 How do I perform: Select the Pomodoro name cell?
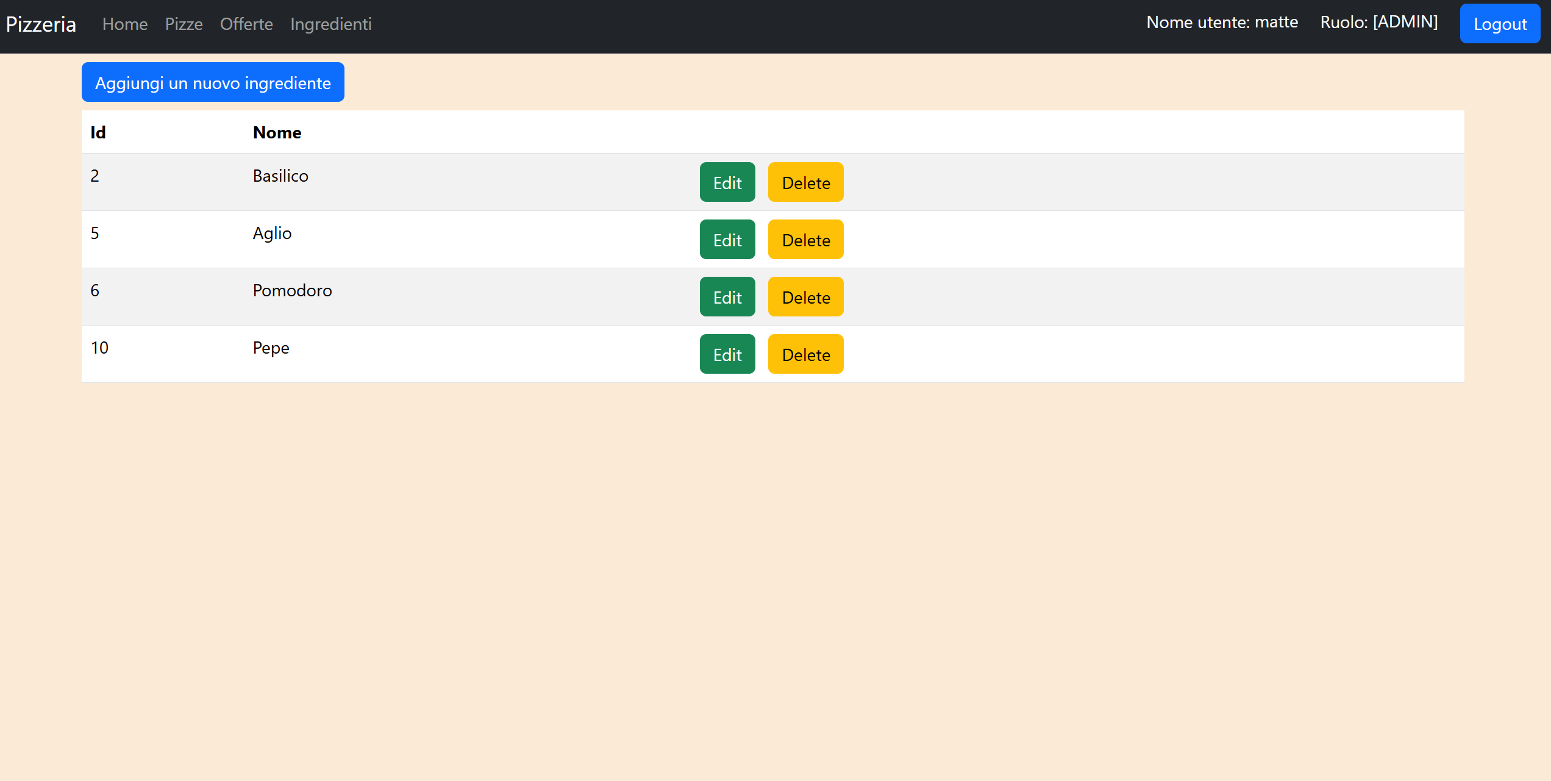click(292, 290)
